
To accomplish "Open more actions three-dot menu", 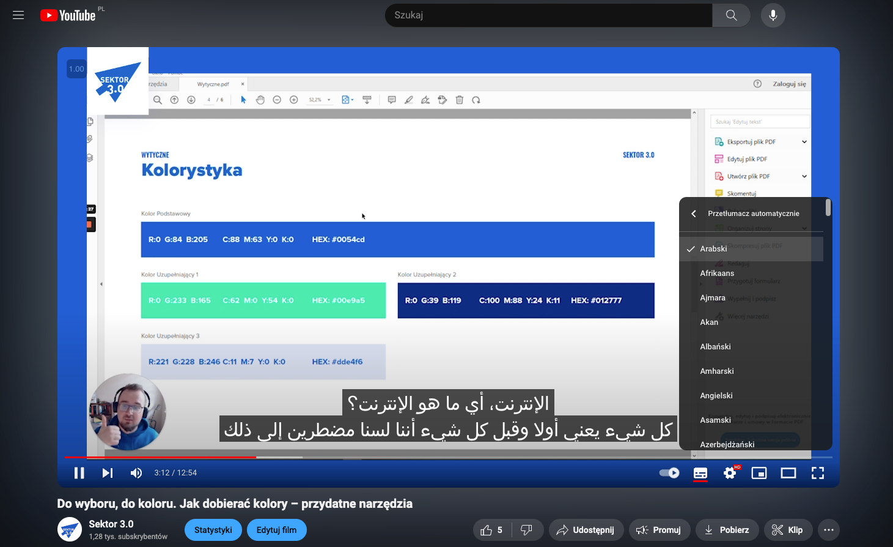I will pyautogui.click(x=829, y=530).
